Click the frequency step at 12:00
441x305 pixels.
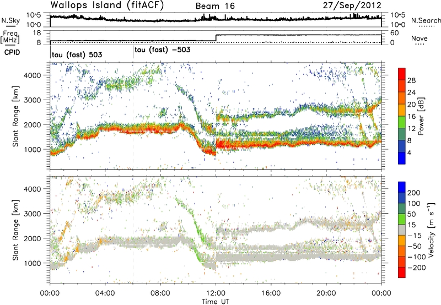[x=216, y=37]
